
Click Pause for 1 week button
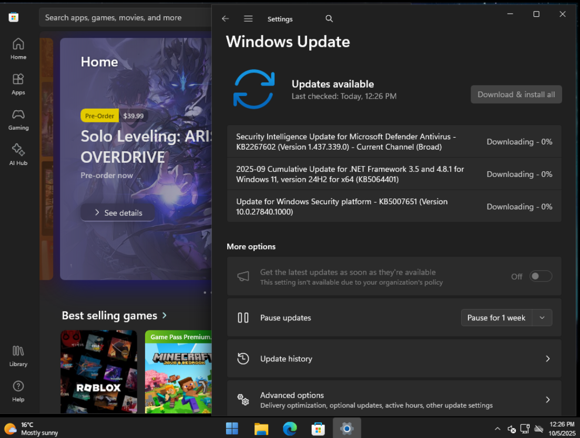coord(496,318)
